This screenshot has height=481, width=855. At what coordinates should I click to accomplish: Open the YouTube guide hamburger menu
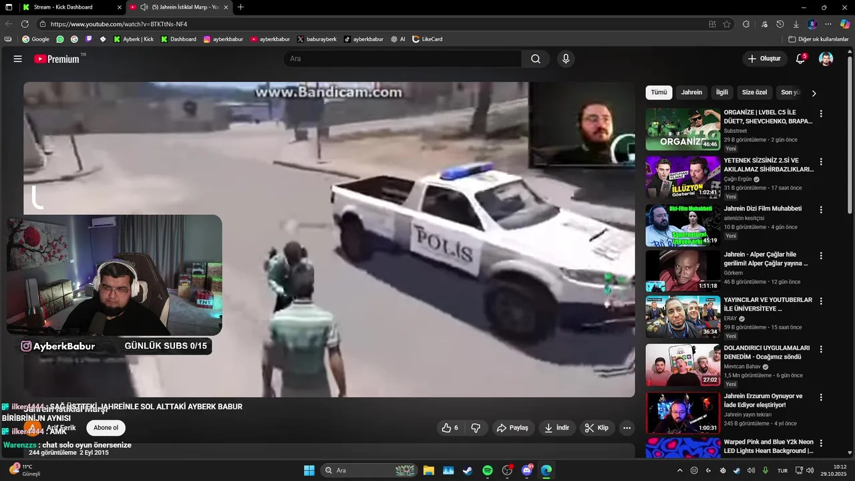click(x=17, y=59)
